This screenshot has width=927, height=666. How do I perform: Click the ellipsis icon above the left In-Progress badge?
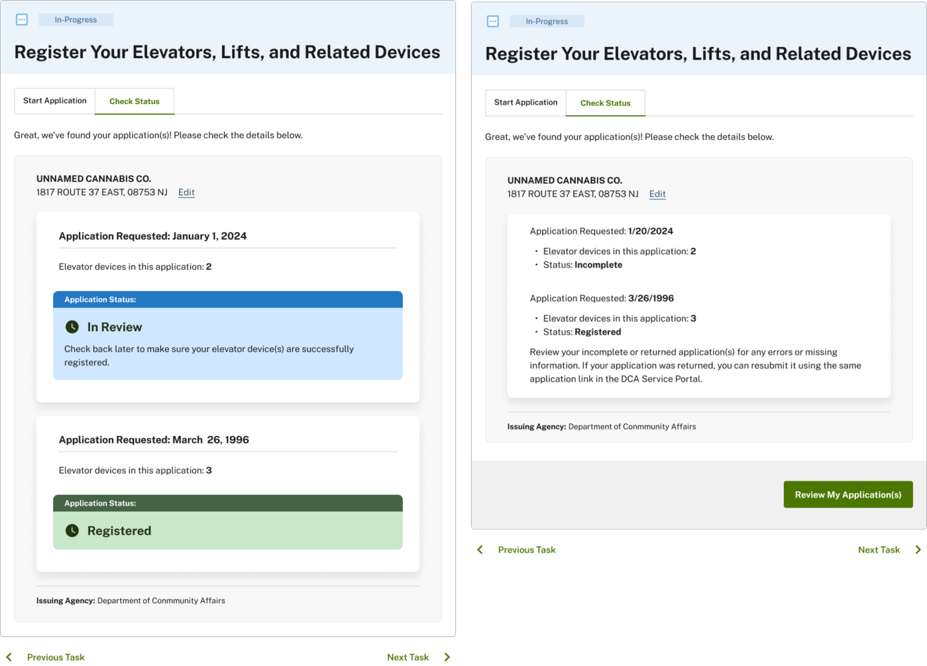(22, 19)
